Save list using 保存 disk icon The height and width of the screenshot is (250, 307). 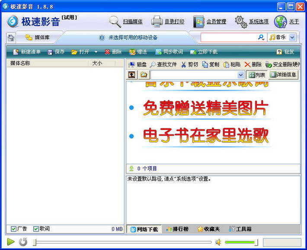point(56,52)
